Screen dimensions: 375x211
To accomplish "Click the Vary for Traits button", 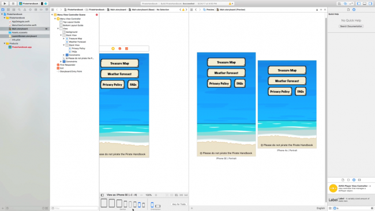I will pyautogui.click(x=179, y=204).
